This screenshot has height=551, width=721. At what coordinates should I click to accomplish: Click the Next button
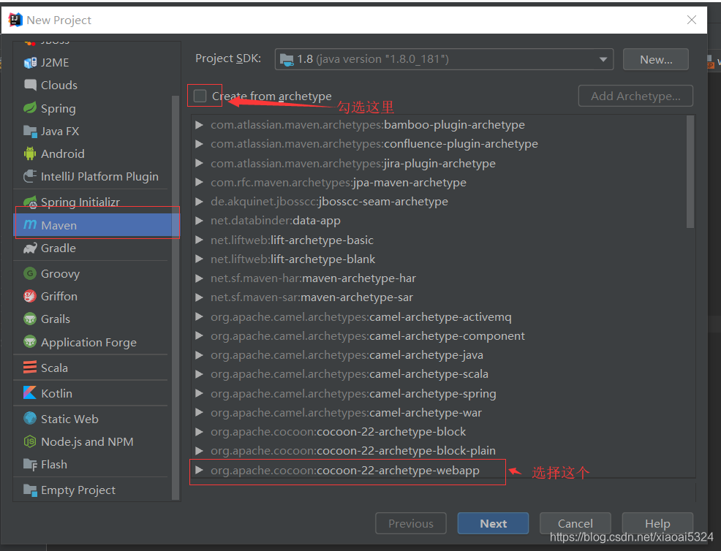coord(493,523)
